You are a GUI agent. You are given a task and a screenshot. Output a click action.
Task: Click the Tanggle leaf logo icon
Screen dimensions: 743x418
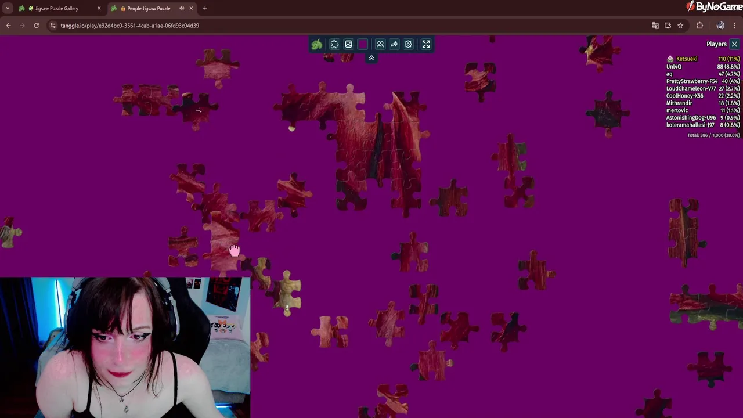pos(317,44)
